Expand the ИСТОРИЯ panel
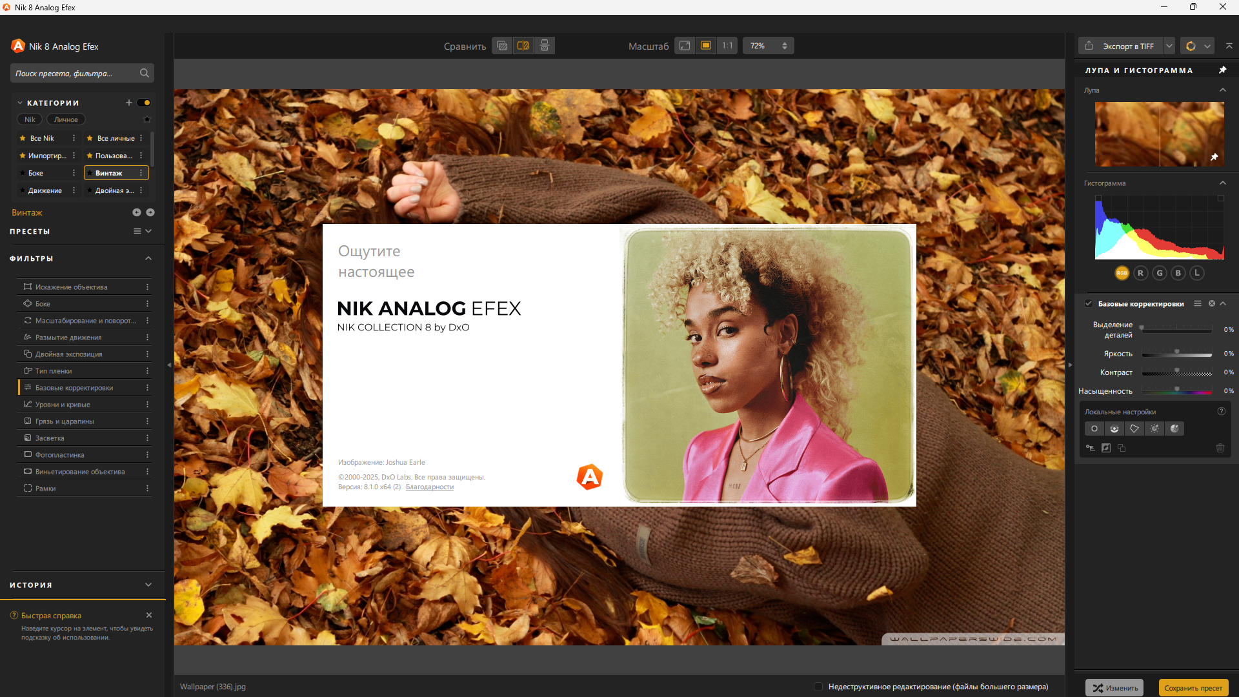Screen dimensions: 1239x697 148,585
